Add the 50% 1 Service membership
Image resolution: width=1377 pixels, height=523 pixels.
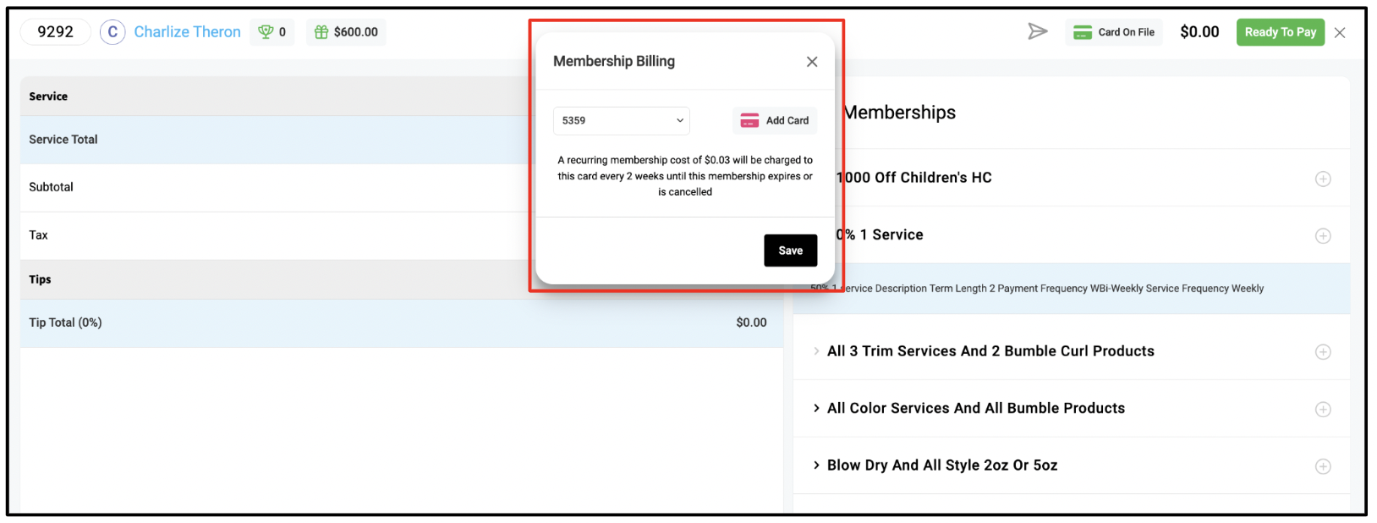[x=1323, y=235]
